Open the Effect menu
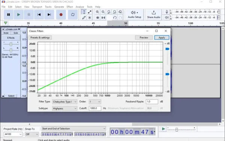Screen dimensions: 225x141 70,7
